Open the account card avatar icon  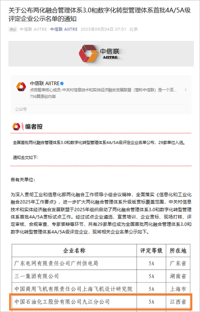pos(21,87)
